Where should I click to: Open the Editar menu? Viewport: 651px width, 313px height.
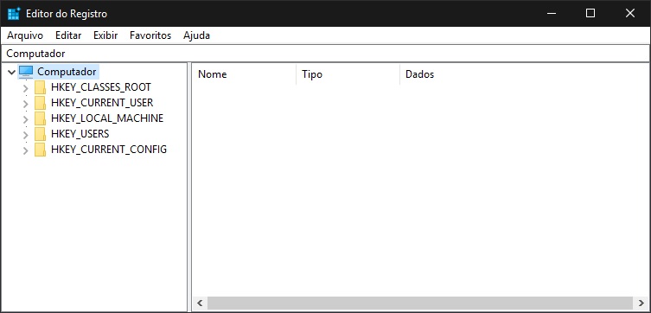click(x=68, y=35)
